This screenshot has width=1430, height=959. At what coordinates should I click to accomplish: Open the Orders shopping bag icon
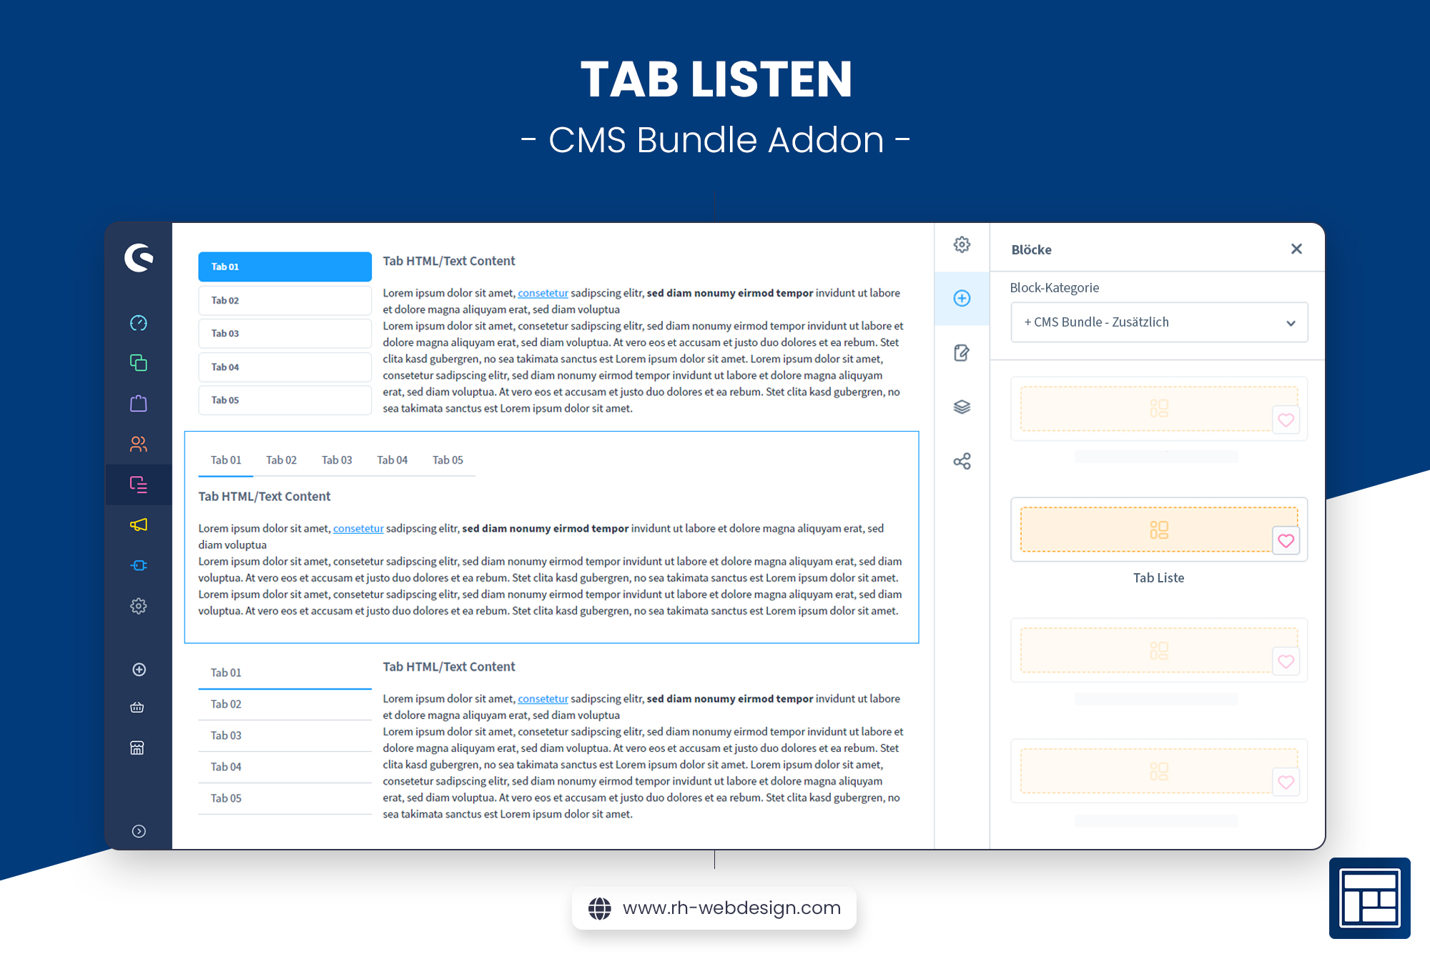click(139, 403)
